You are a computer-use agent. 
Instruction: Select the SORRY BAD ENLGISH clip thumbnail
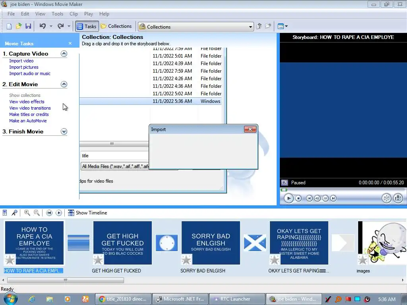click(x=211, y=243)
